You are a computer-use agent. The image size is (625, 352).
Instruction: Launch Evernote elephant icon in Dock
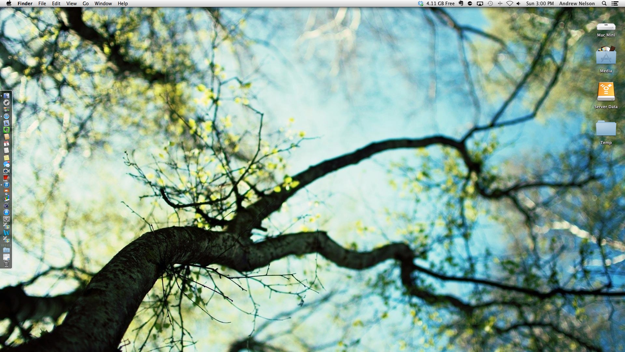coord(6,130)
